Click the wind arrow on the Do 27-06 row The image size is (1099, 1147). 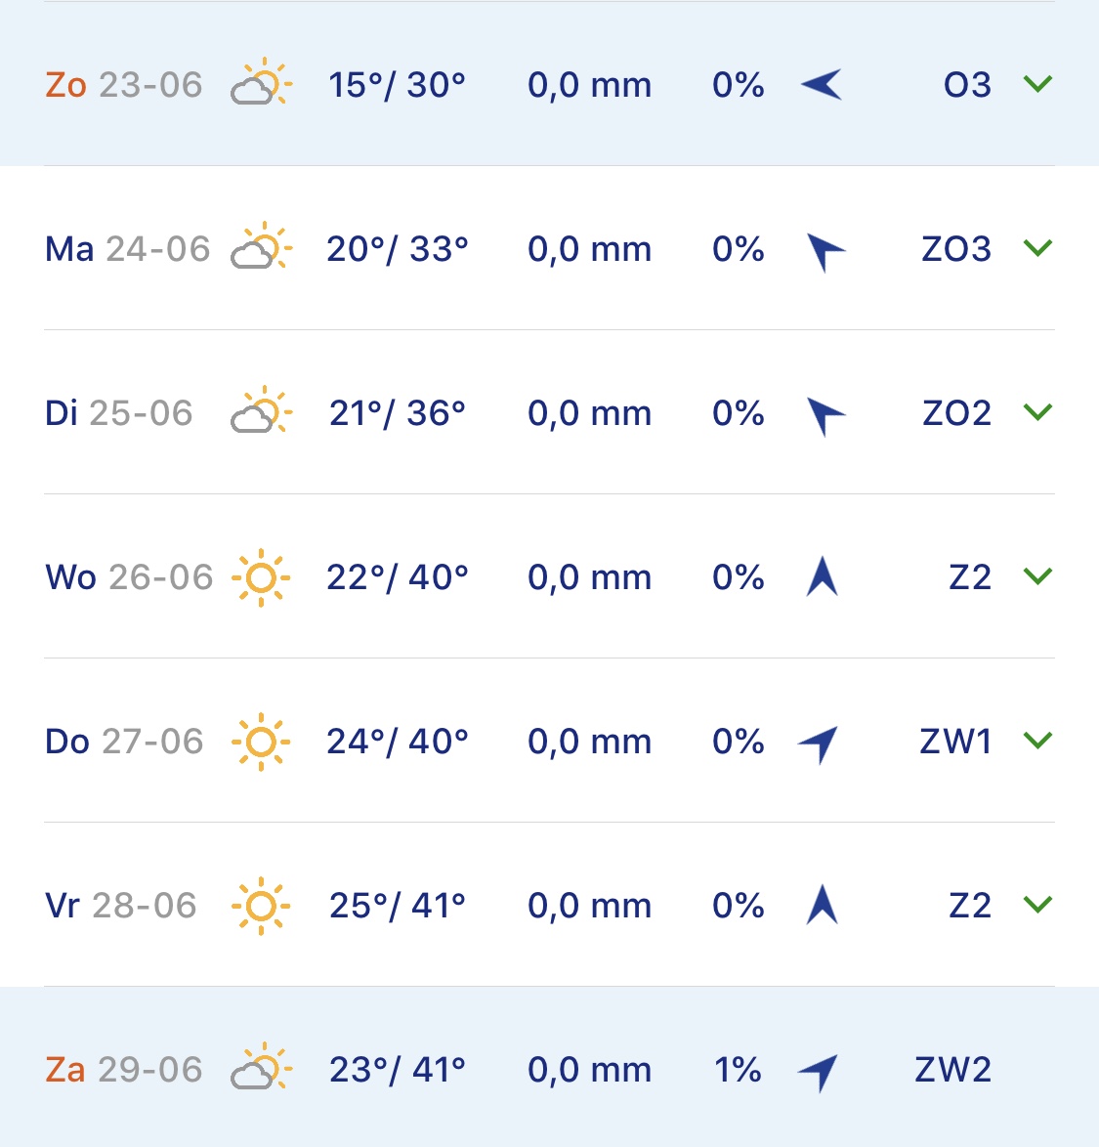click(x=820, y=743)
